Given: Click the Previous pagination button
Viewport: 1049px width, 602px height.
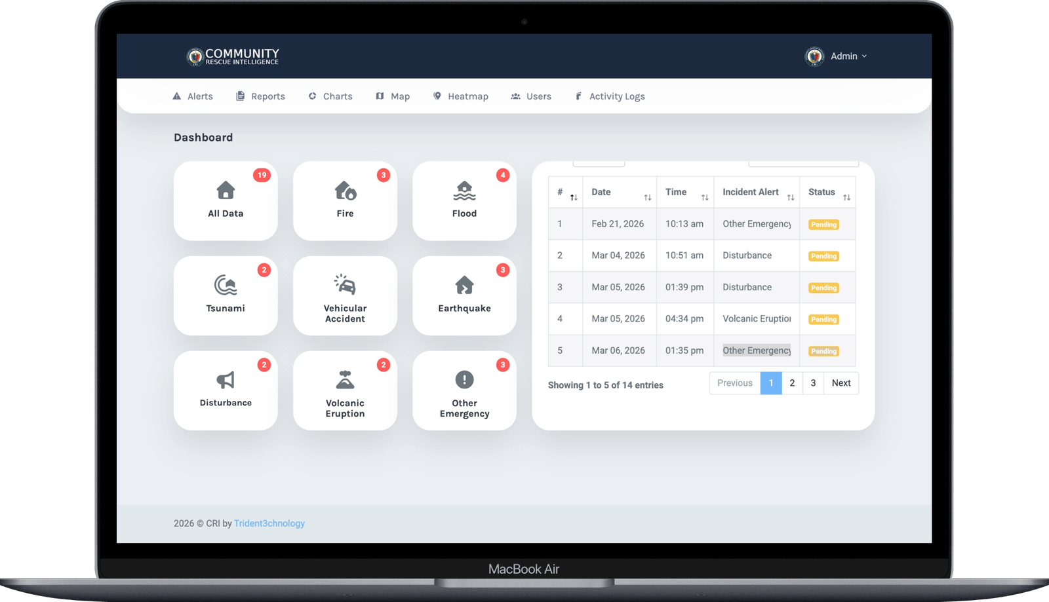Looking at the screenshot, I should pyautogui.click(x=735, y=383).
